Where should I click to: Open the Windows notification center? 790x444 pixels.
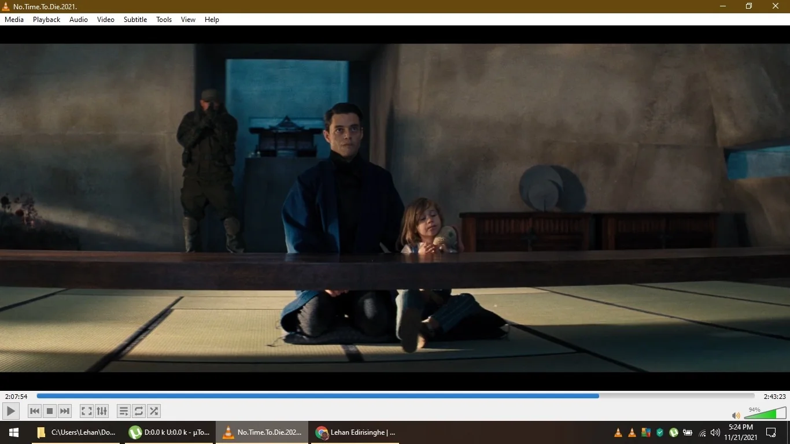click(771, 432)
